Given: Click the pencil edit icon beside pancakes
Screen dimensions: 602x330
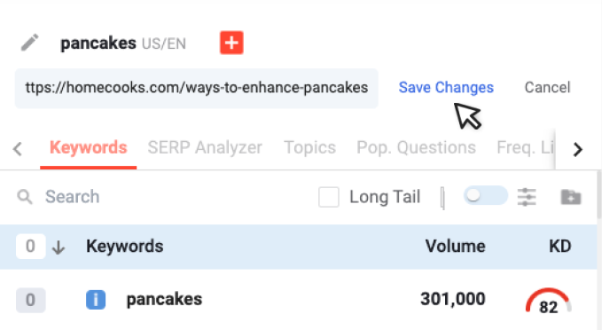Looking at the screenshot, I should click(29, 43).
